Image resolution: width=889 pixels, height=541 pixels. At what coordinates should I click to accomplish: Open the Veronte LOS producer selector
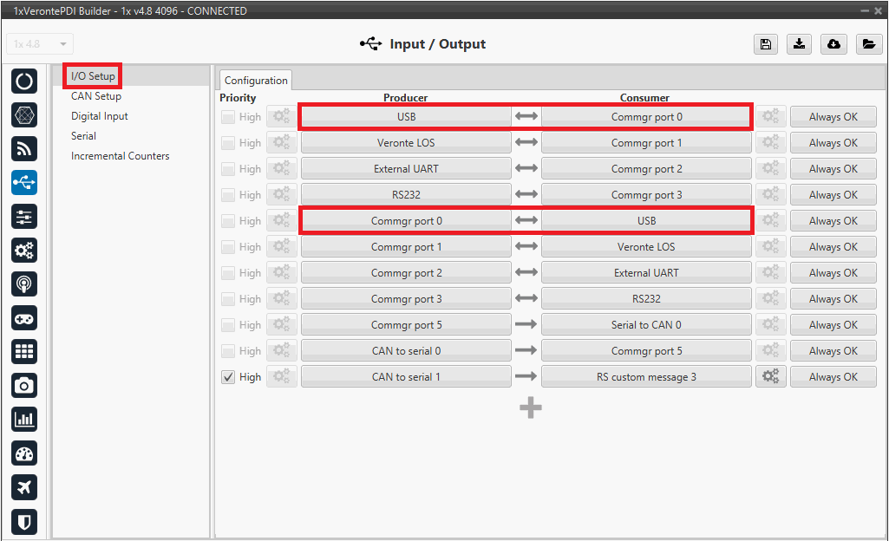(406, 143)
